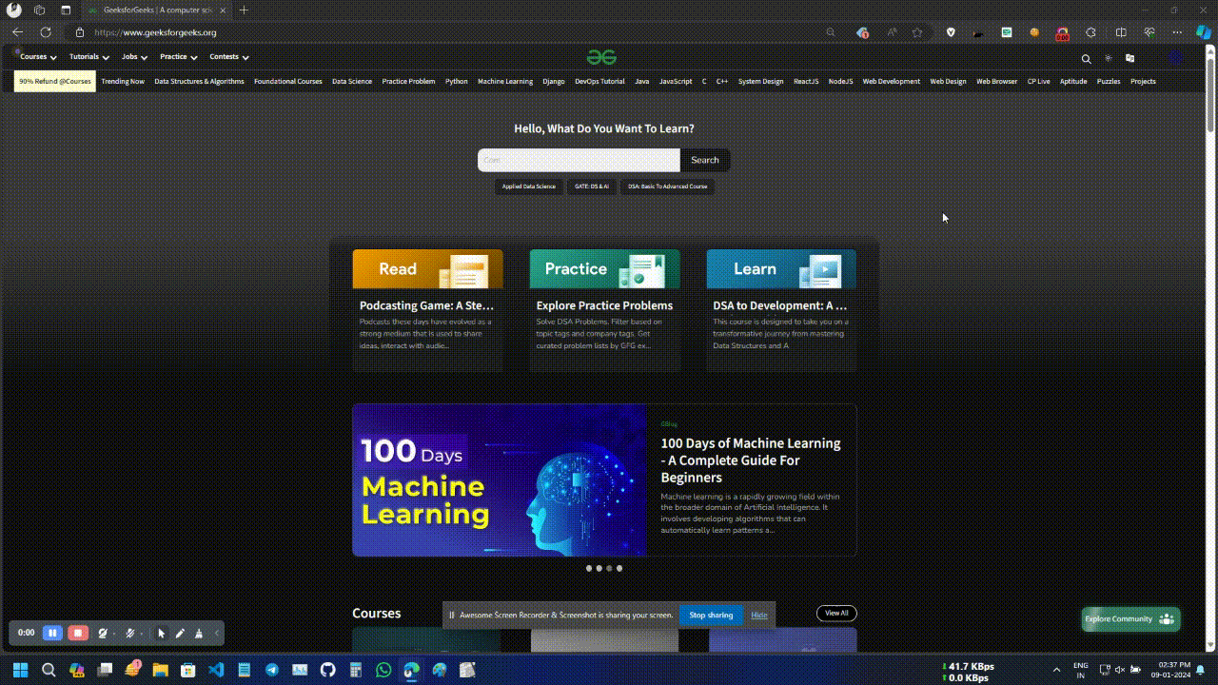Image resolution: width=1218 pixels, height=685 pixels.
Task: Select the recorder pen annotation tool
Action: pyautogui.click(x=180, y=633)
